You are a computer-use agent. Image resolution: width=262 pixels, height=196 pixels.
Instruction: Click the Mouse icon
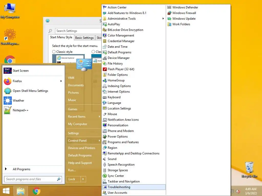105,114
